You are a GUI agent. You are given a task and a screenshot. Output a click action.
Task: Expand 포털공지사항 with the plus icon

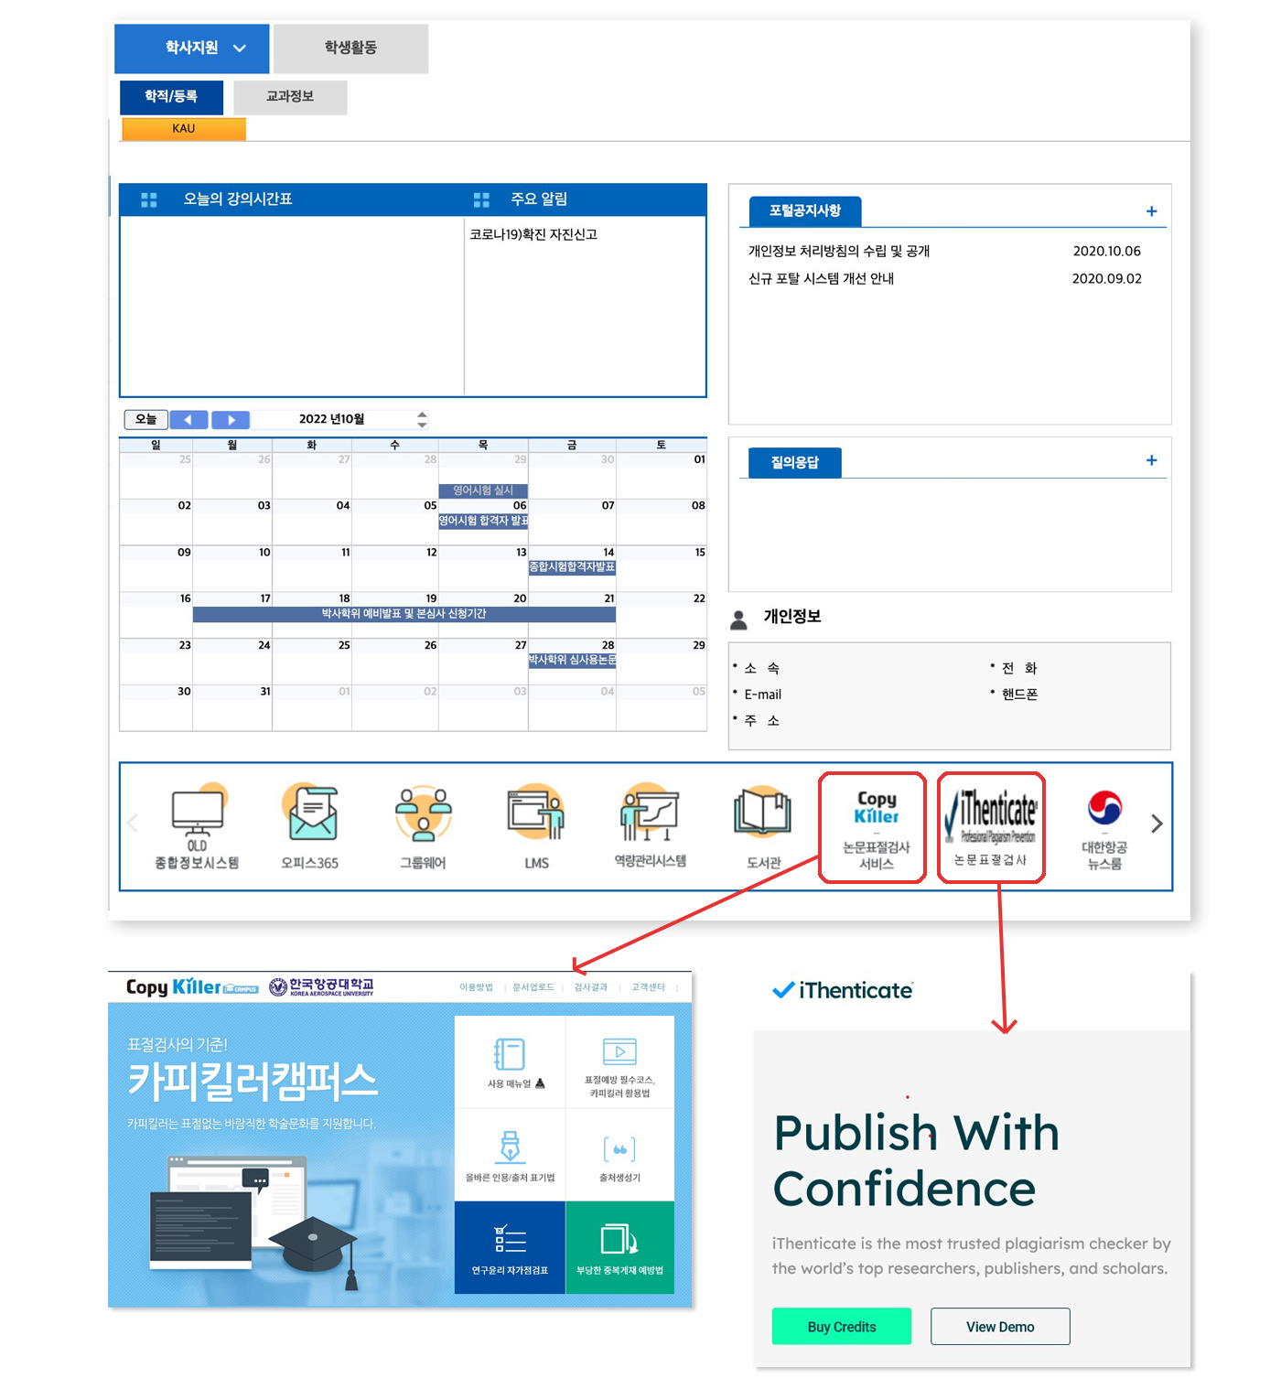[x=1151, y=212]
